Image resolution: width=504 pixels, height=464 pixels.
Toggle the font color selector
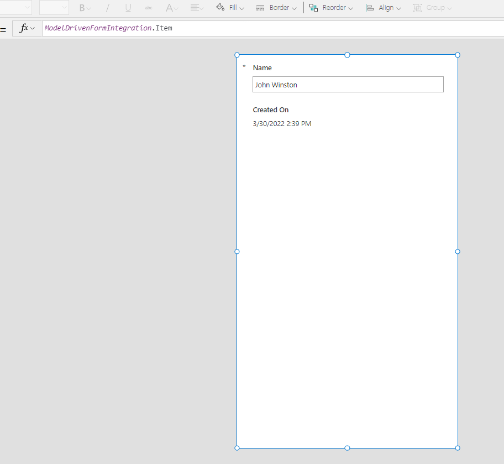click(x=170, y=7)
